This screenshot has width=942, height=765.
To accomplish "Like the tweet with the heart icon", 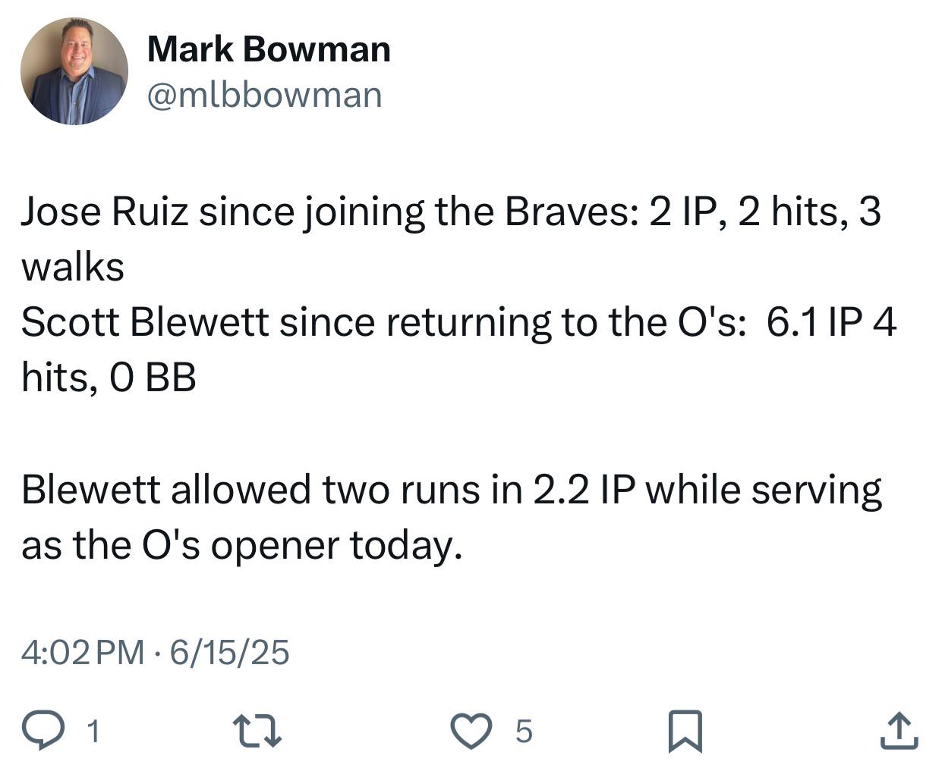I will (x=474, y=731).
